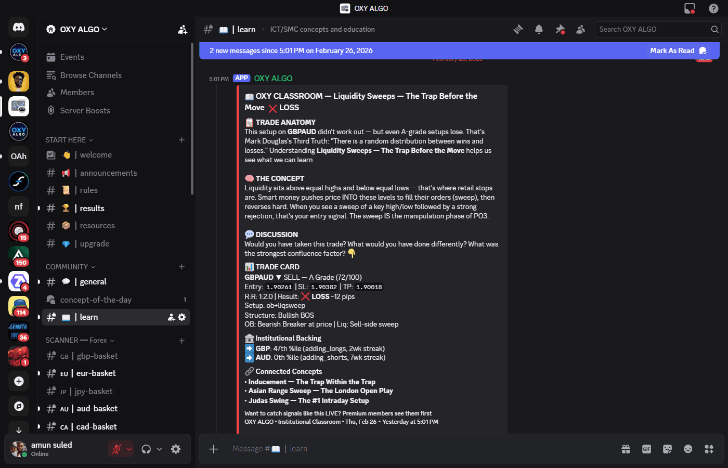Open the sticker picker in the message bar

(667, 449)
